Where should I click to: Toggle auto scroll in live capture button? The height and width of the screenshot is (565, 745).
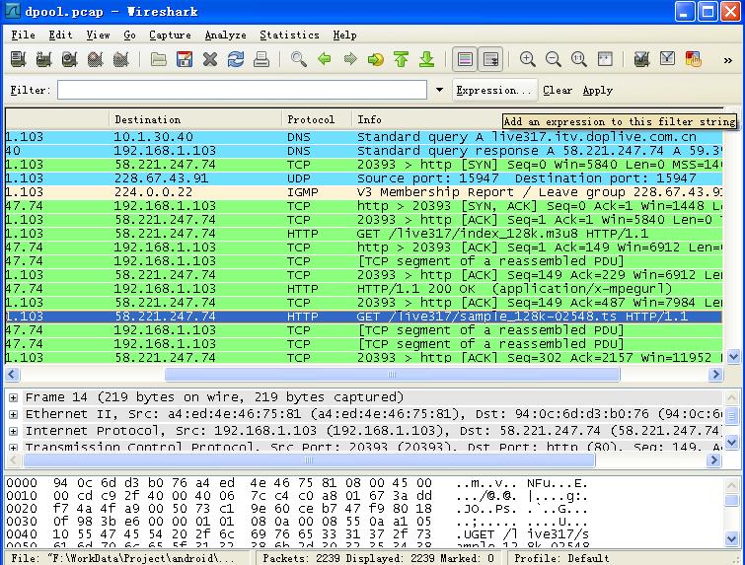(490, 60)
